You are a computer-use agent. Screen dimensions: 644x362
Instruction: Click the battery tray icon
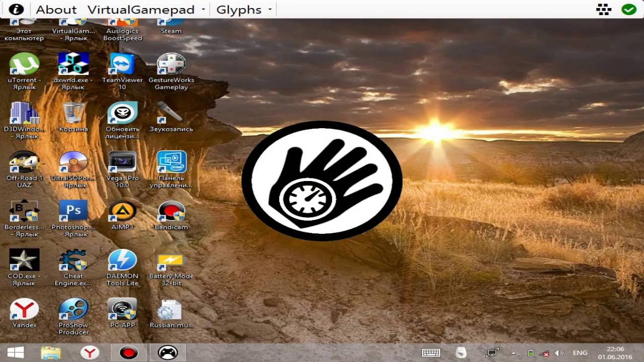pos(530,353)
